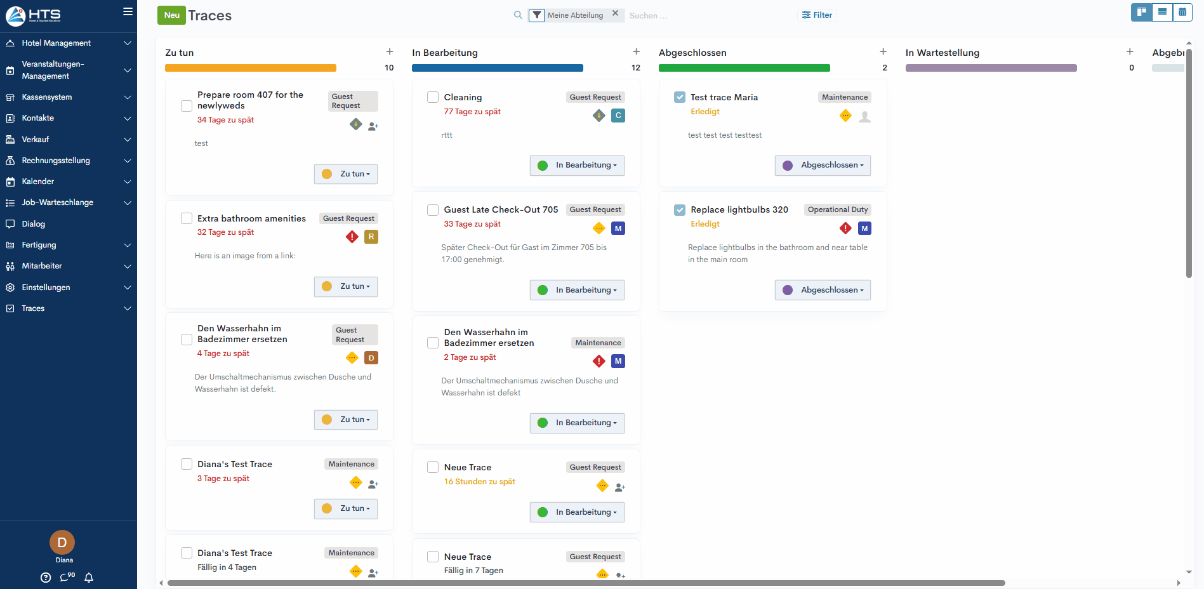The height and width of the screenshot is (589, 1204).
Task: Add a trace to the Zu tun column
Action: [x=389, y=52]
